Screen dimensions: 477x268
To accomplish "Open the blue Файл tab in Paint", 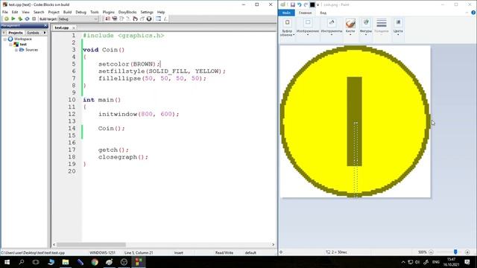I will (x=286, y=13).
